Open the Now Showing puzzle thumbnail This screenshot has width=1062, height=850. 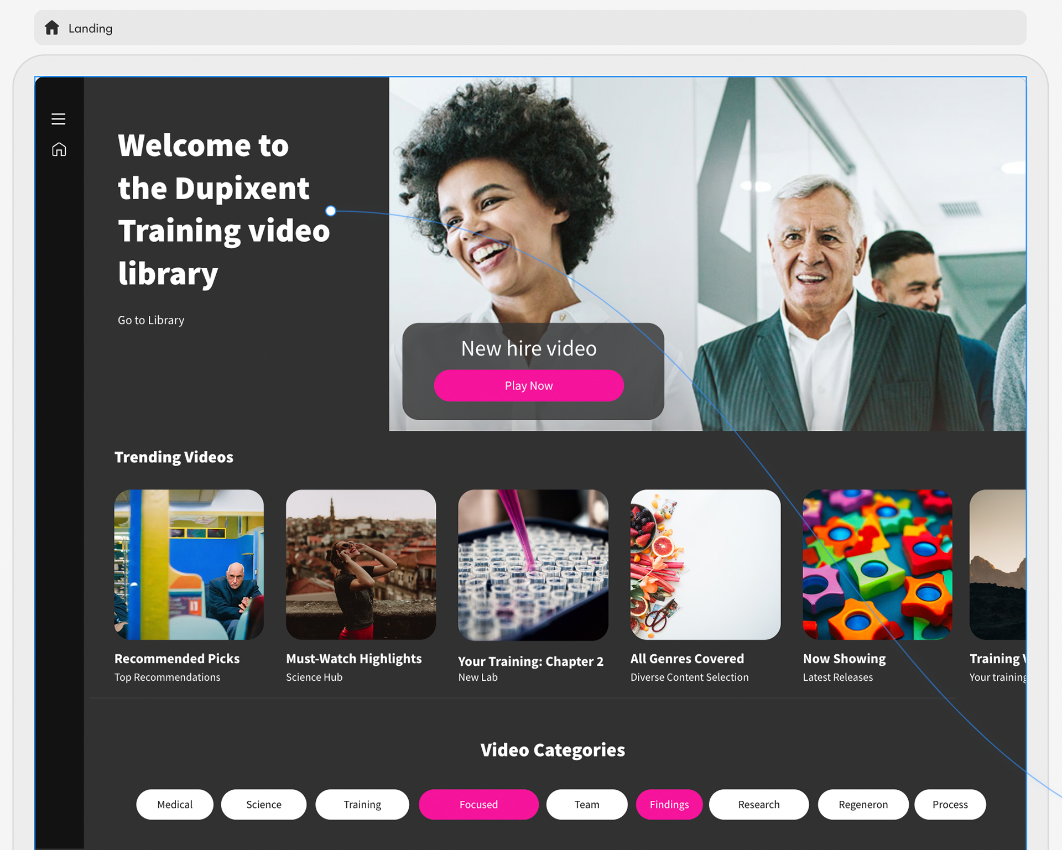point(877,565)
